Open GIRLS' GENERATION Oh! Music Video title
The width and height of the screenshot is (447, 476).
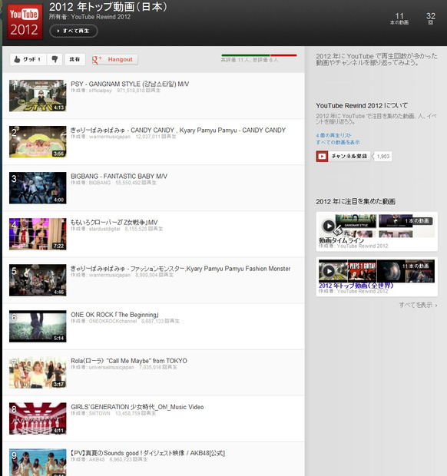pos(137,407)
